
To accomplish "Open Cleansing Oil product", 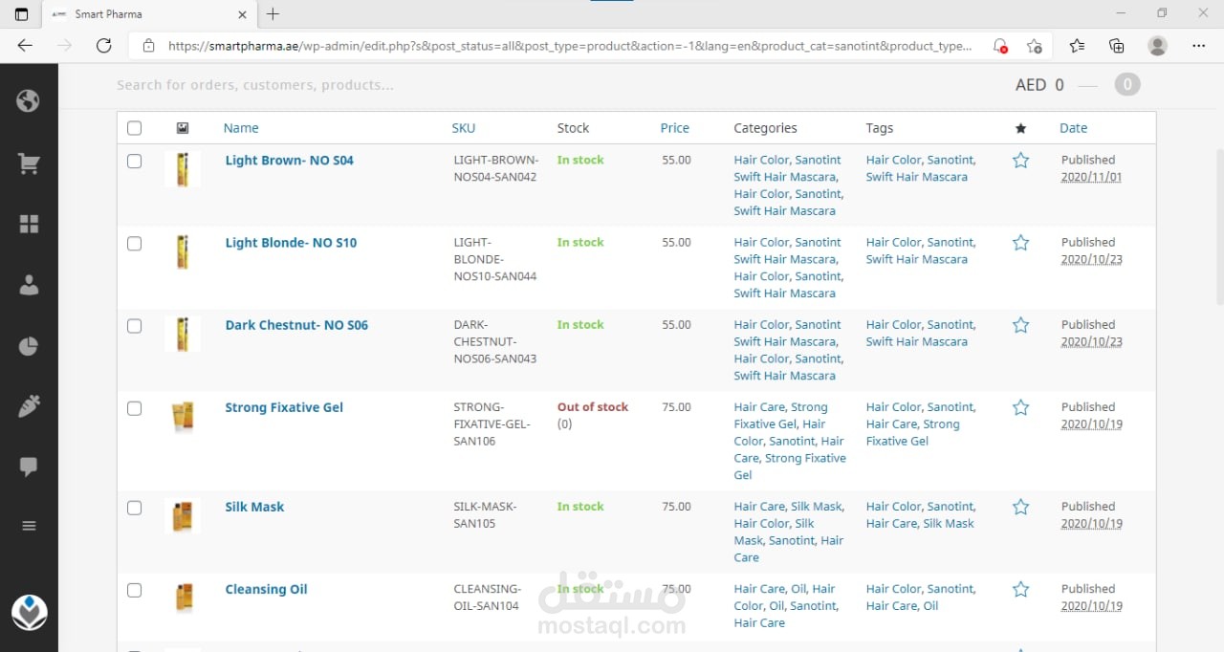I will tap(266, 590).
